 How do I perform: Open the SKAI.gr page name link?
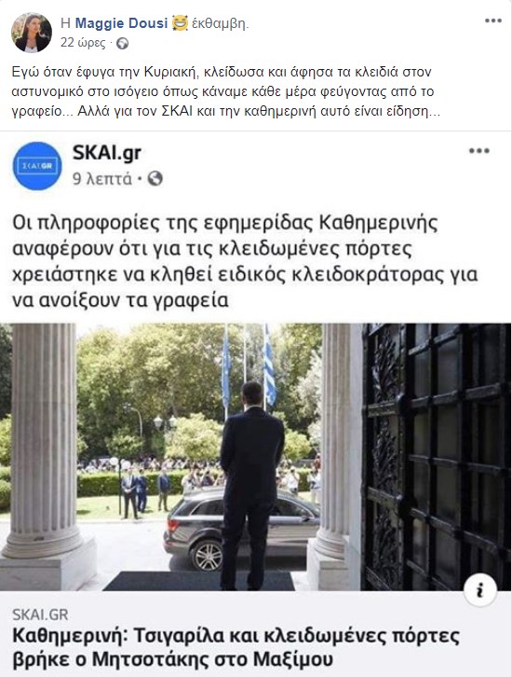(x=107, y=153)
